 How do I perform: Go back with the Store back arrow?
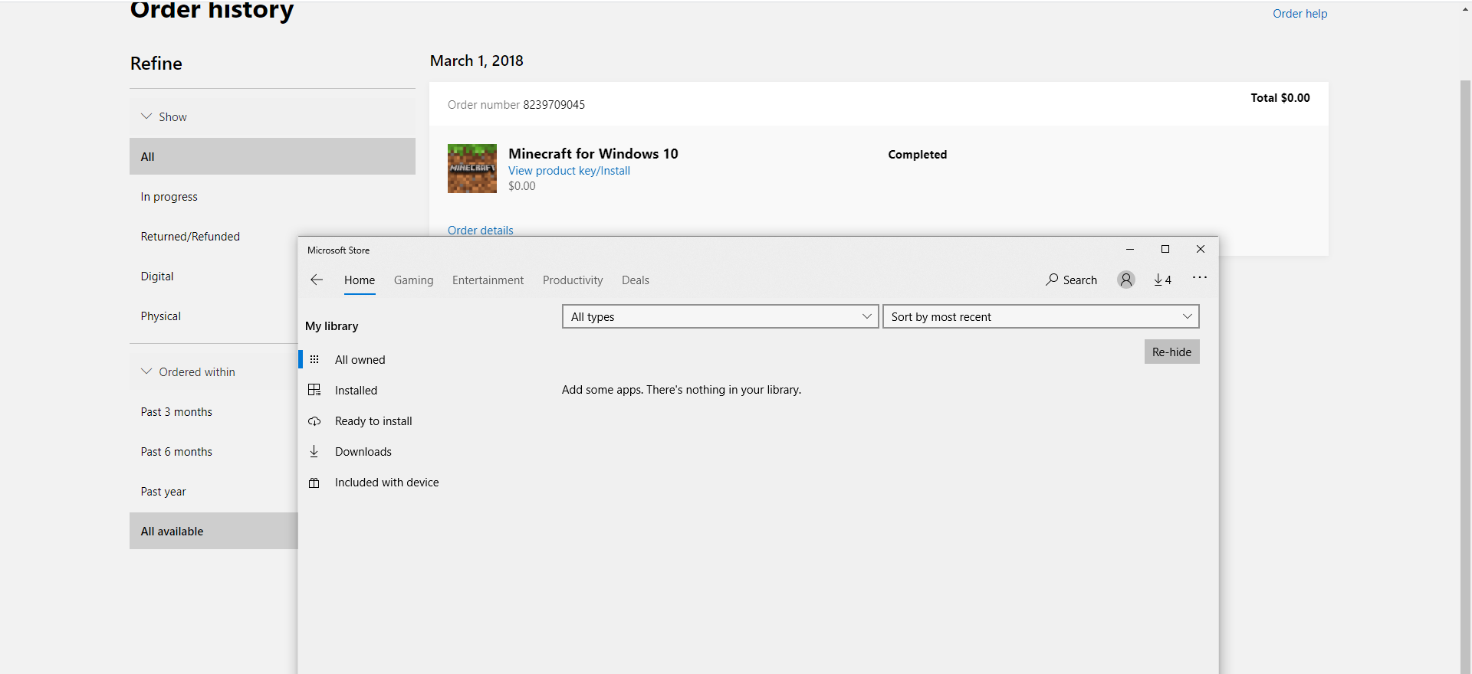click(x=317, y=280)
